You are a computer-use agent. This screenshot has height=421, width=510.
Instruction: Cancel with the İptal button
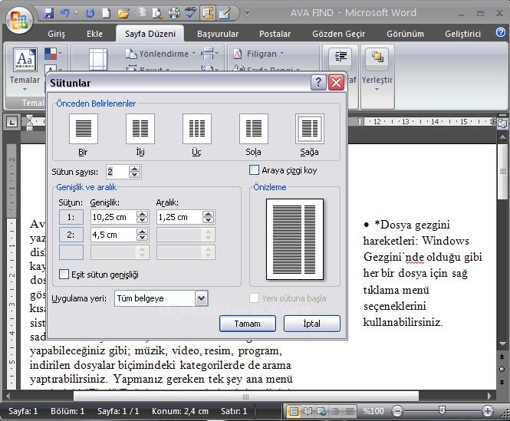(312, 324)
